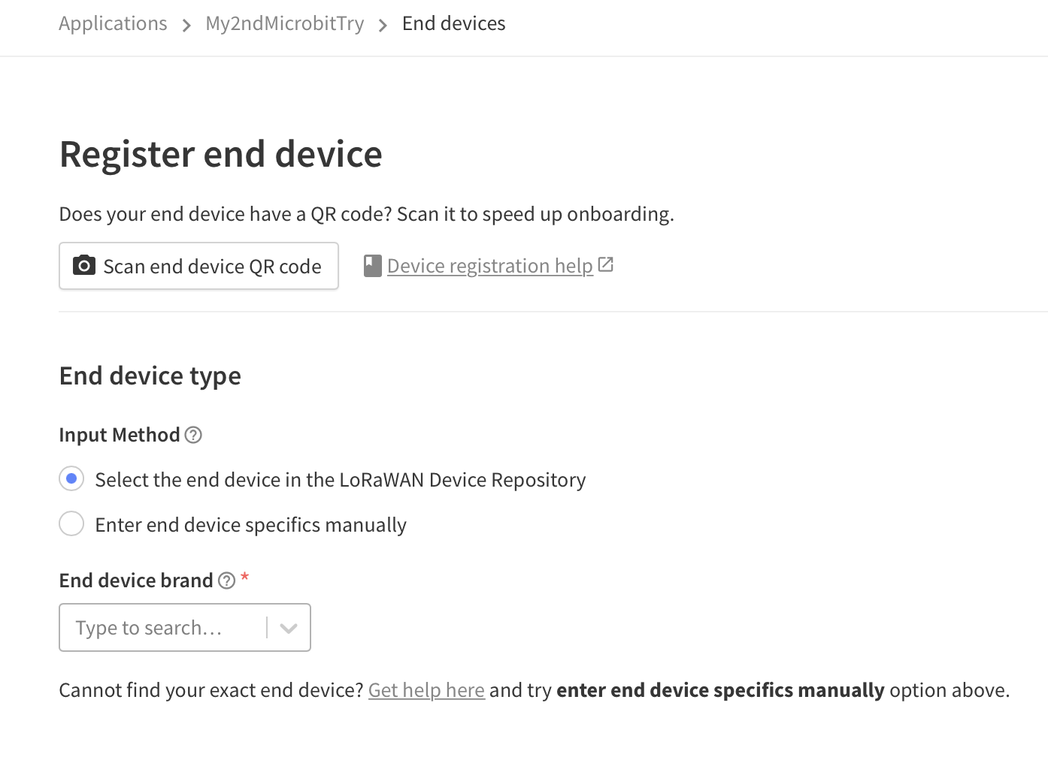Image resolution: width=1048 pixels, height=769 pixels.
Task: Click the camera icon for QR scanning
Action: [84, 265]
